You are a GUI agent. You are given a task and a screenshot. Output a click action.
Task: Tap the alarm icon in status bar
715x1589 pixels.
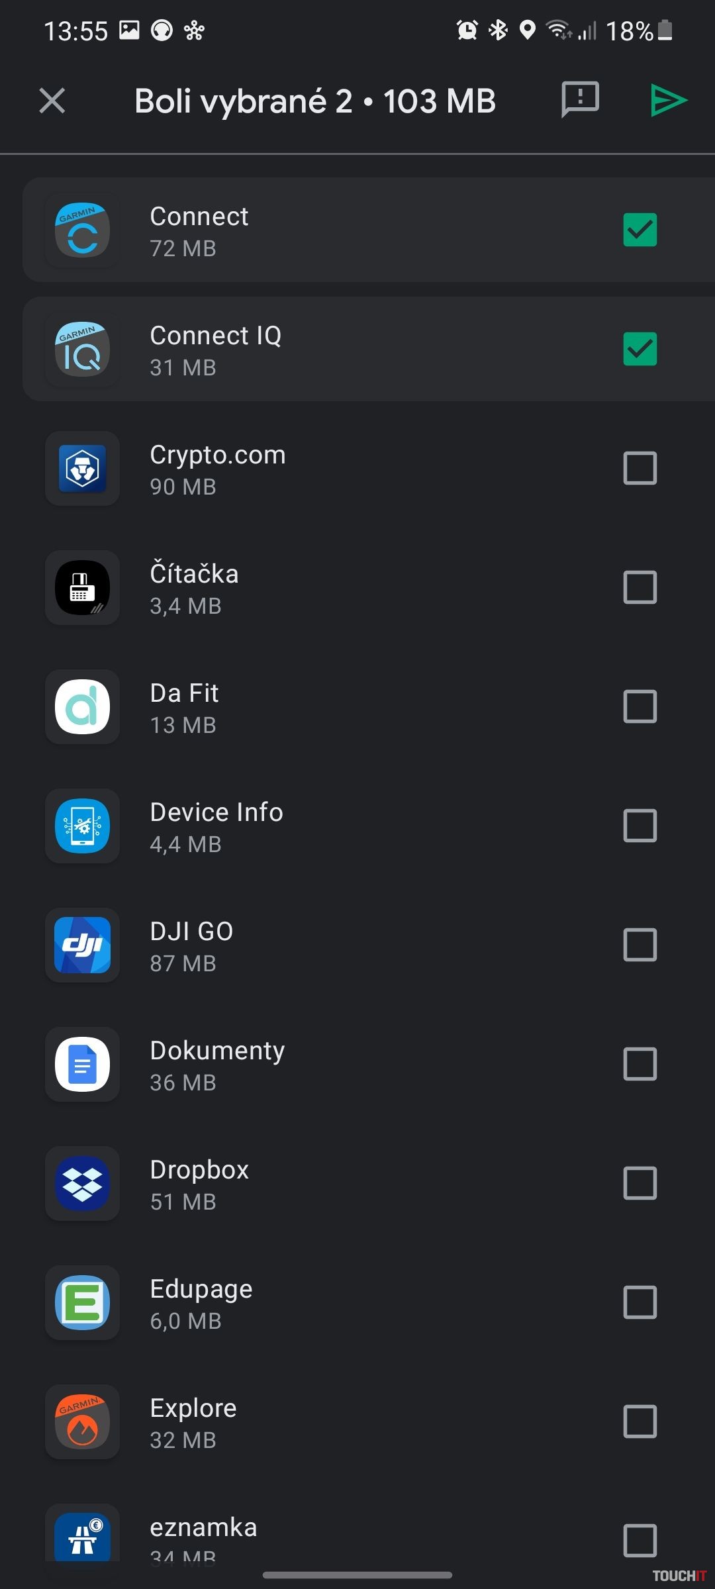point(467,30)
